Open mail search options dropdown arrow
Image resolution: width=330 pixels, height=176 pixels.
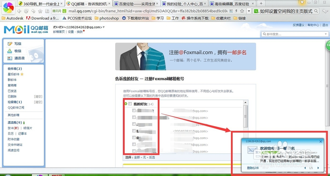(x=326, y=34)
